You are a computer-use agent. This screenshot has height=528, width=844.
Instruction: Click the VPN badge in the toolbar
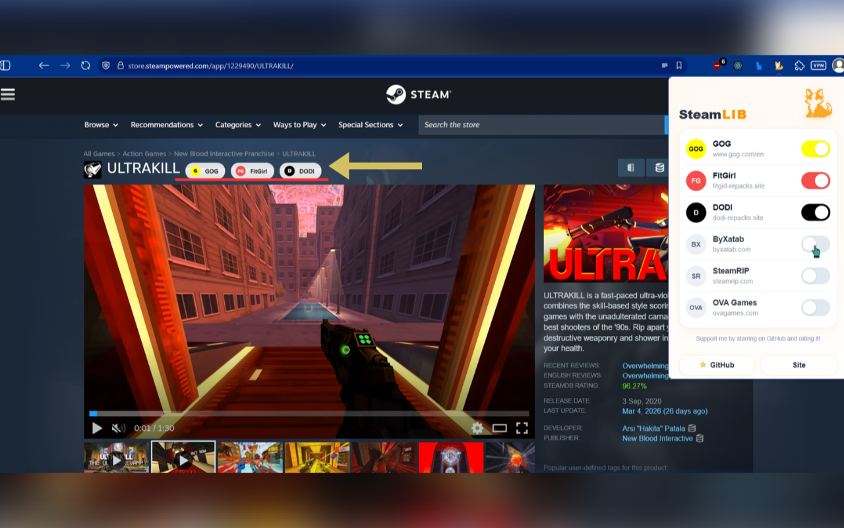(818, 65)
